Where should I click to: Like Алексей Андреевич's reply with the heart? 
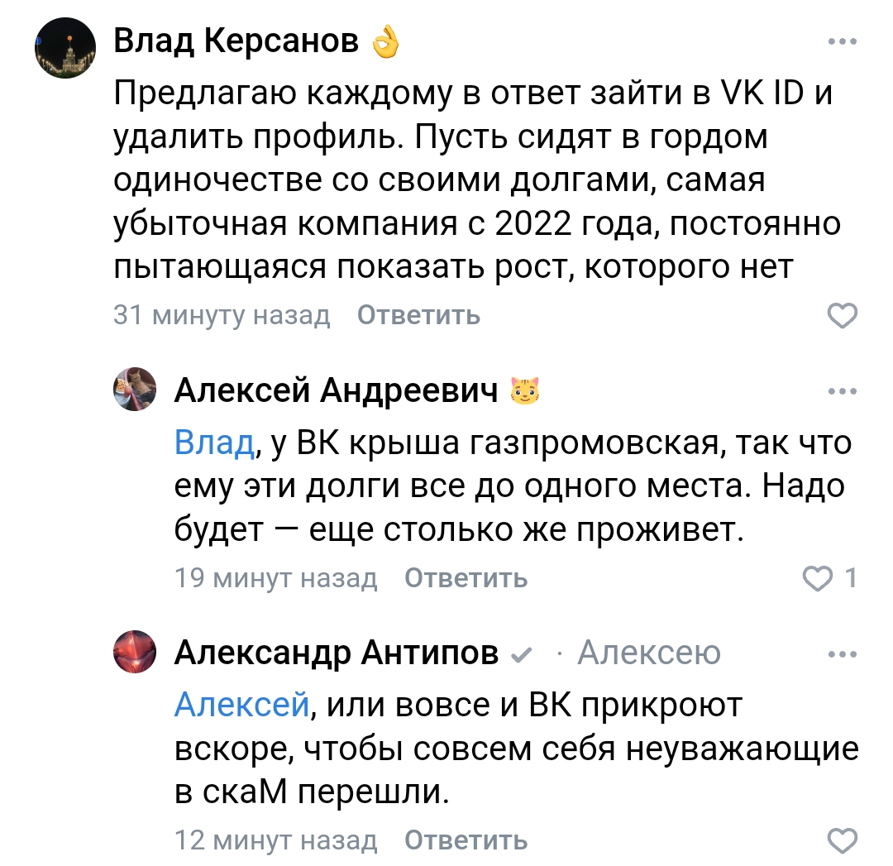[x=818, y=578]
